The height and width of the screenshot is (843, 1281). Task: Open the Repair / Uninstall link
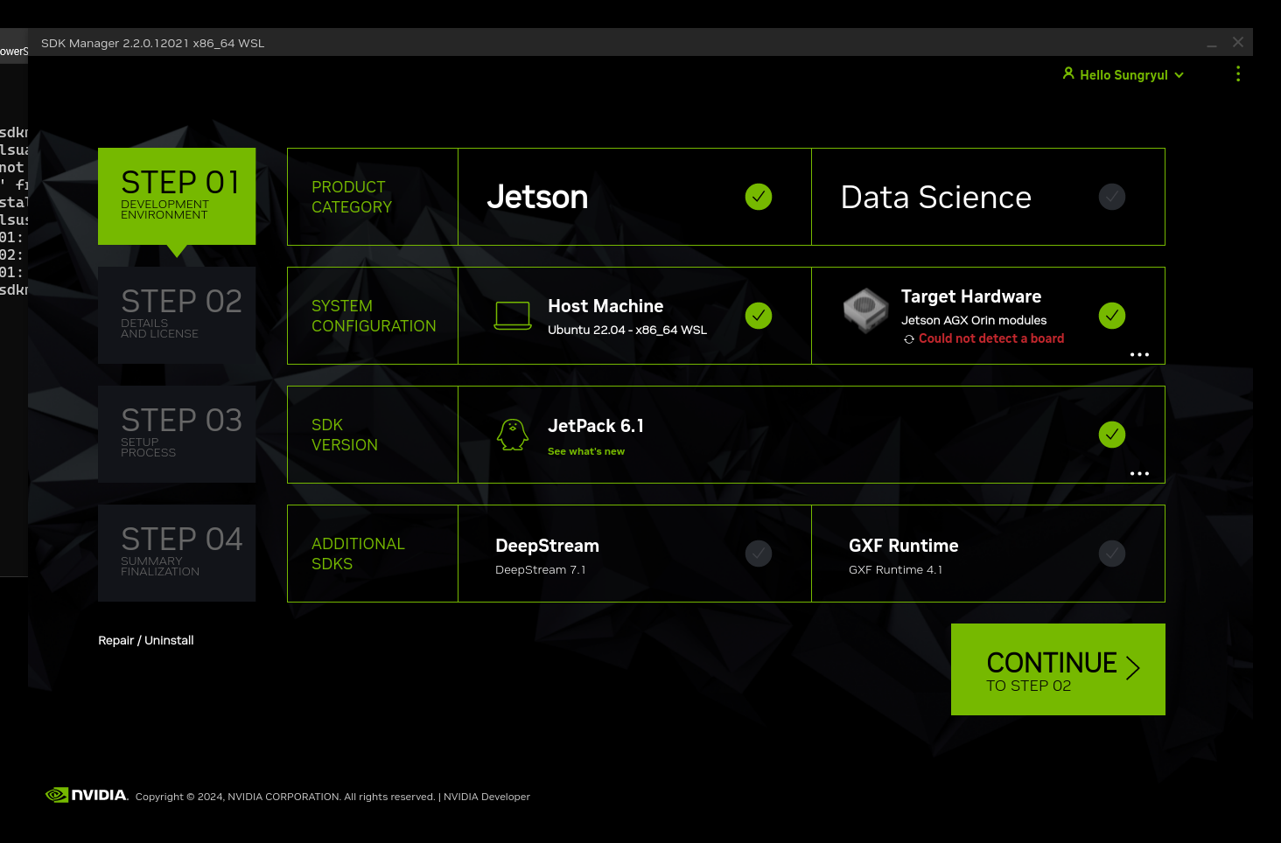click(x=146, y=640)
